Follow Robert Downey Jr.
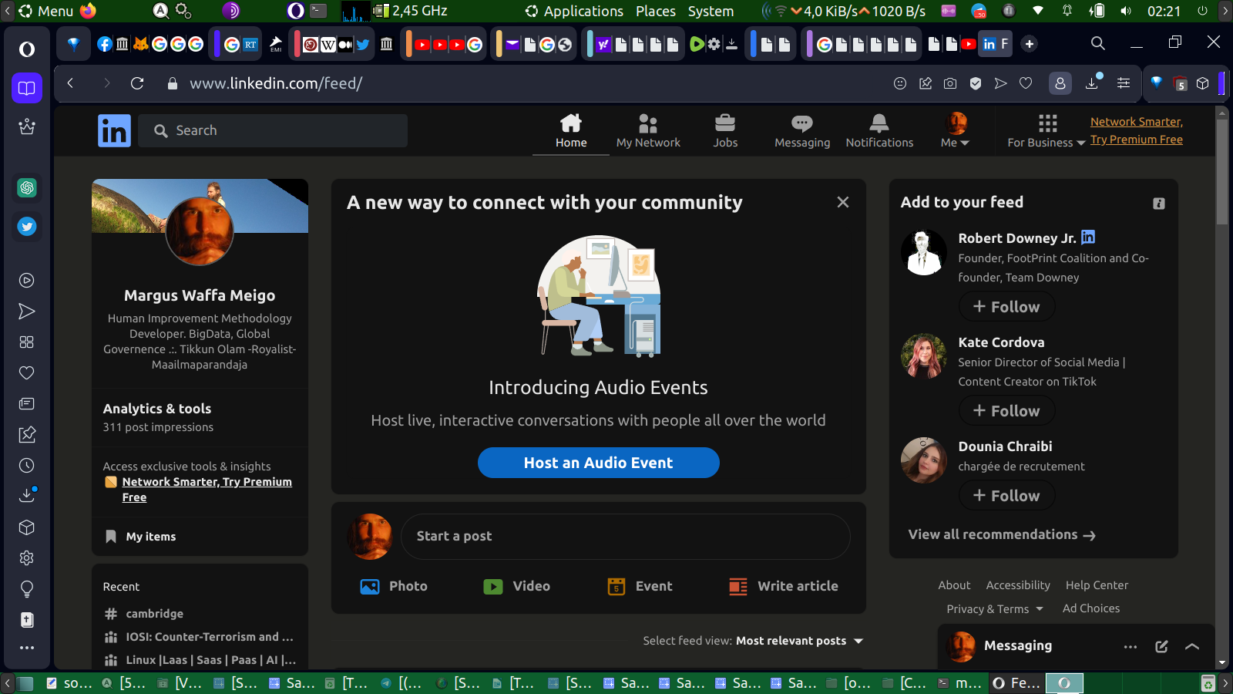 [x=1006, y=307]
